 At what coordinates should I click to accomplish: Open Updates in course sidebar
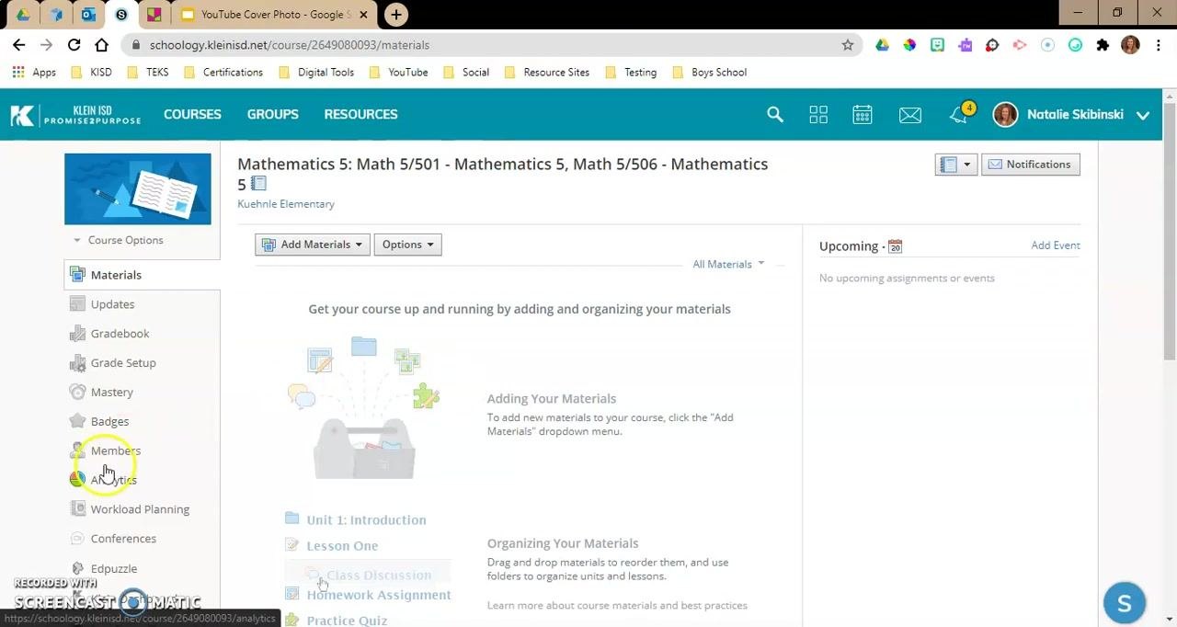[x=112, y=304]
